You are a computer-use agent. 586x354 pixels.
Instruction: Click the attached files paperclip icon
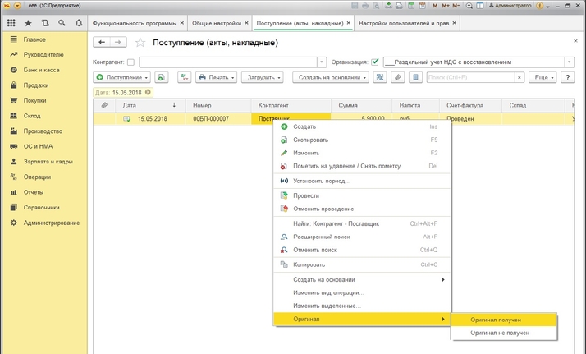[397, 77]
